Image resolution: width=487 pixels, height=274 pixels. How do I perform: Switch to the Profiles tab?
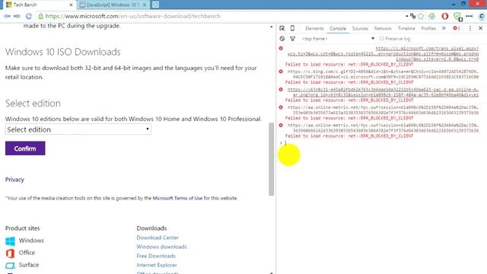point(428,28)
